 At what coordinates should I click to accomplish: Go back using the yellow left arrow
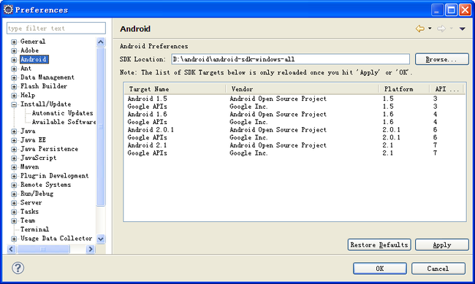click(420, 28)
